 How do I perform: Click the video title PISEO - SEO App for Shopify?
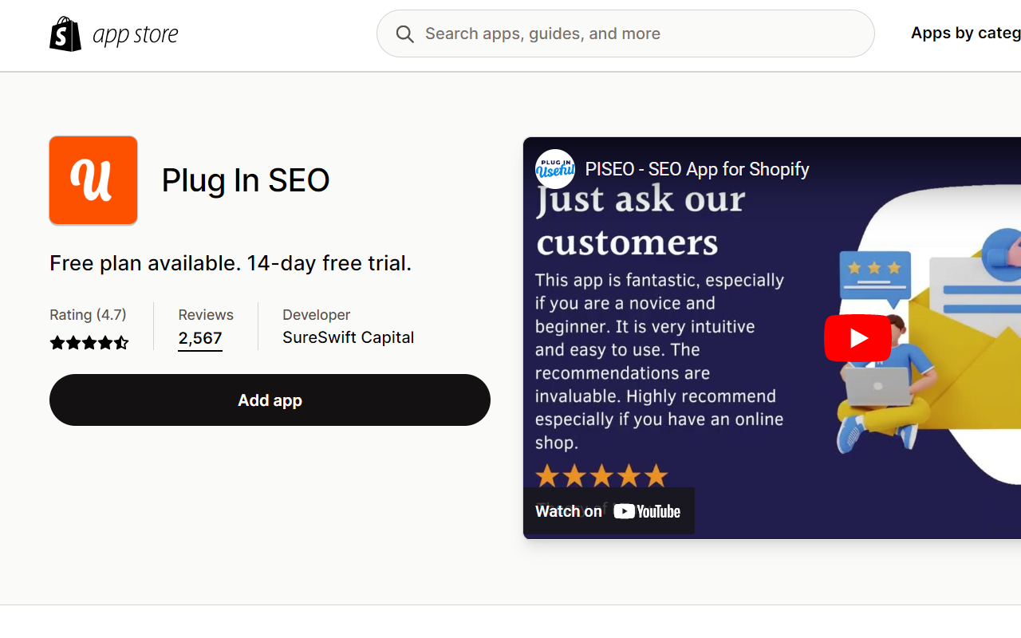tap(696, 169)
